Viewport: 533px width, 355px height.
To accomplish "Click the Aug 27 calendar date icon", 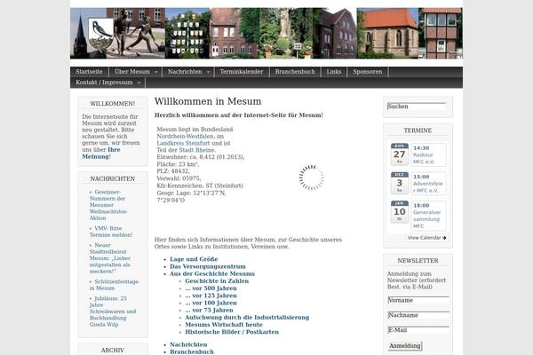I will tap(400, 154).
